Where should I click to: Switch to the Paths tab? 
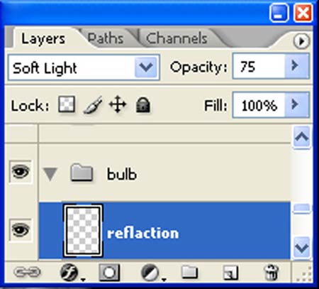point(106,38)
